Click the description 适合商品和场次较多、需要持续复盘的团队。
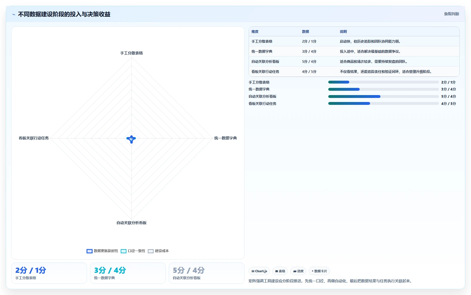Screen dimensions: 471x295 coord(374,62)
